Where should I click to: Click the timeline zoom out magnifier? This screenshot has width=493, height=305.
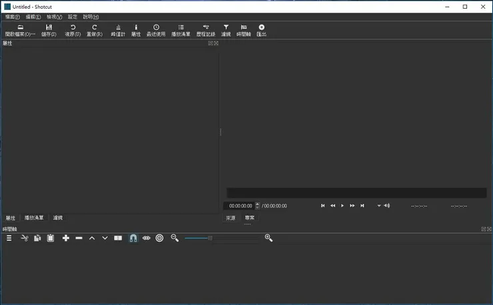click(x=175, y=238)
